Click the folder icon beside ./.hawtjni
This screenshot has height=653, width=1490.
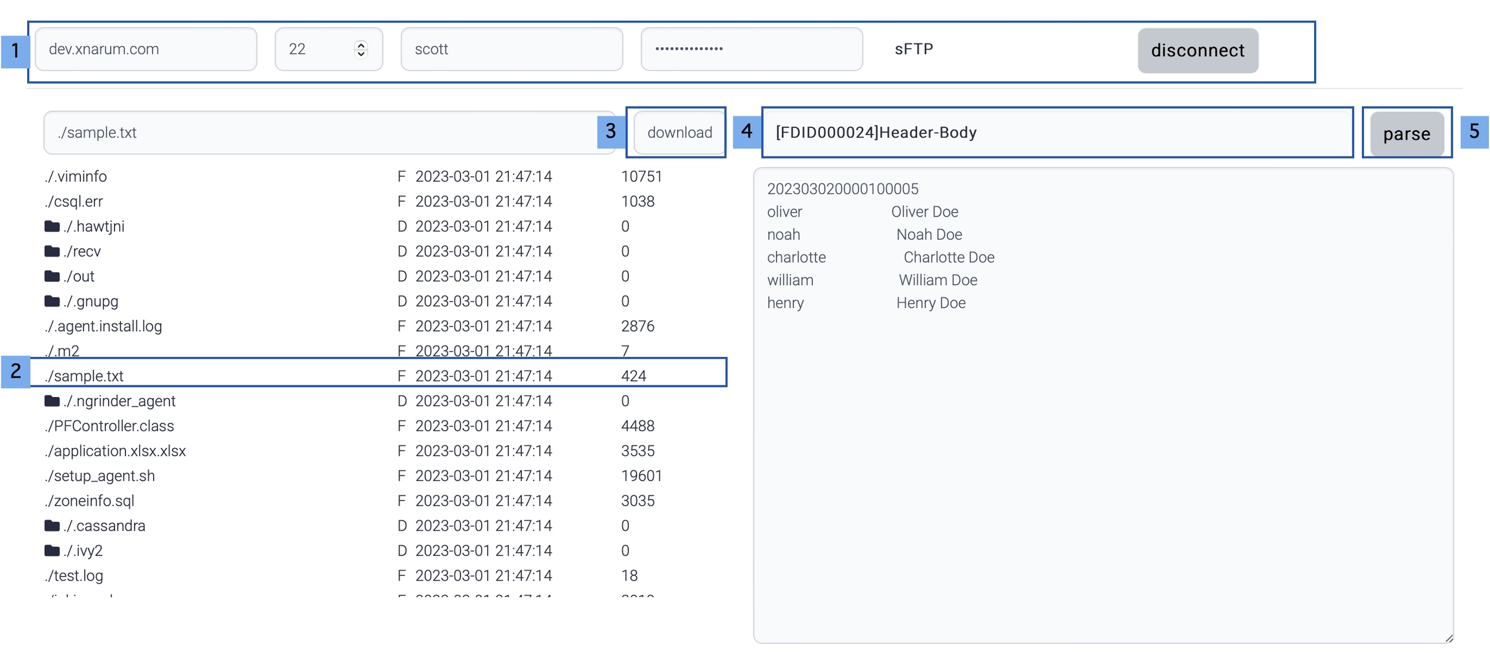pyautogui.click(x=52, y=226)
